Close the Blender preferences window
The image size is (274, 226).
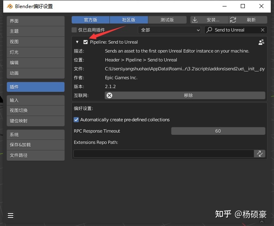pos(261,6)
